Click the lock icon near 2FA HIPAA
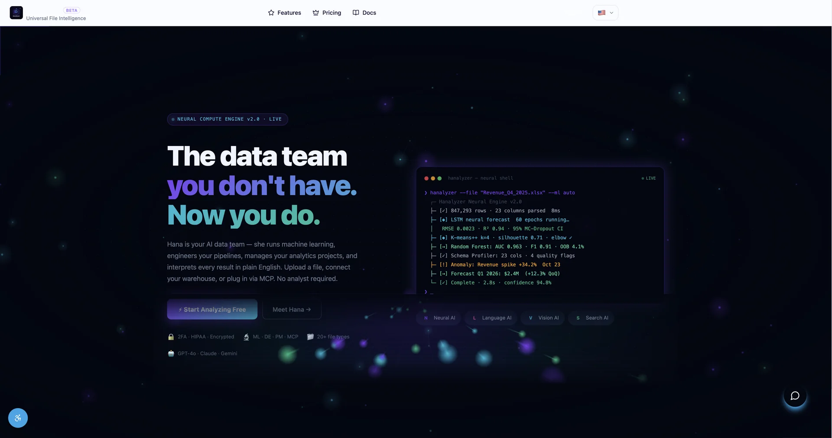 (171, 337)
